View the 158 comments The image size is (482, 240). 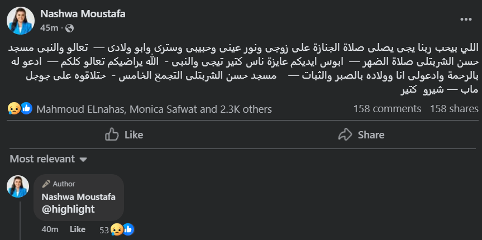387,109
